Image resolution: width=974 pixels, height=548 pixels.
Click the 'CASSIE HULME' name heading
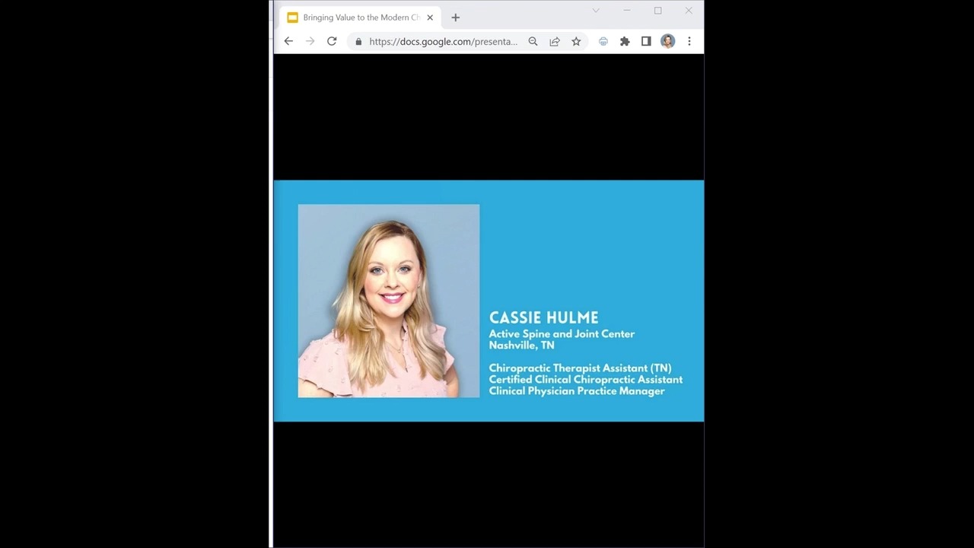(x=543, y=317)
